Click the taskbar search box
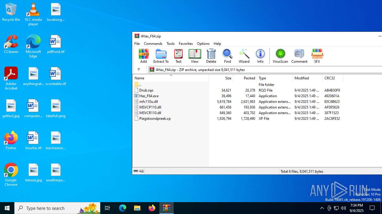 point(57,208)
